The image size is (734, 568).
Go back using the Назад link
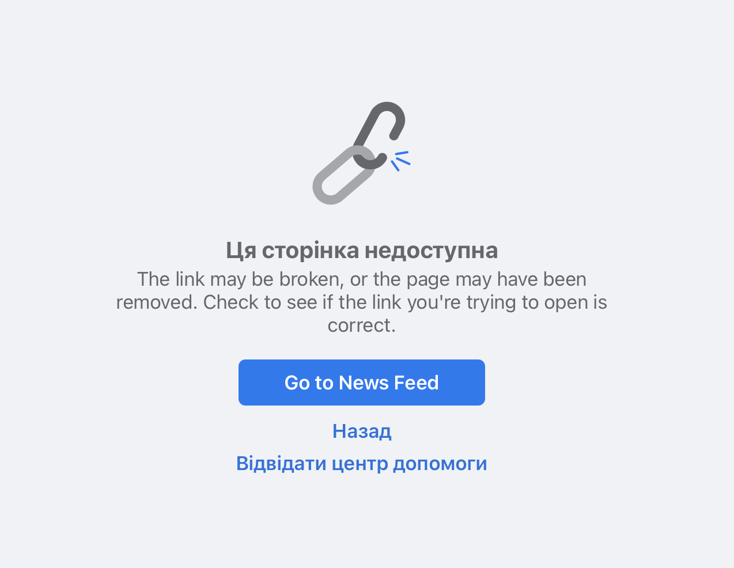pyautogui.click(x=362, y=431)
